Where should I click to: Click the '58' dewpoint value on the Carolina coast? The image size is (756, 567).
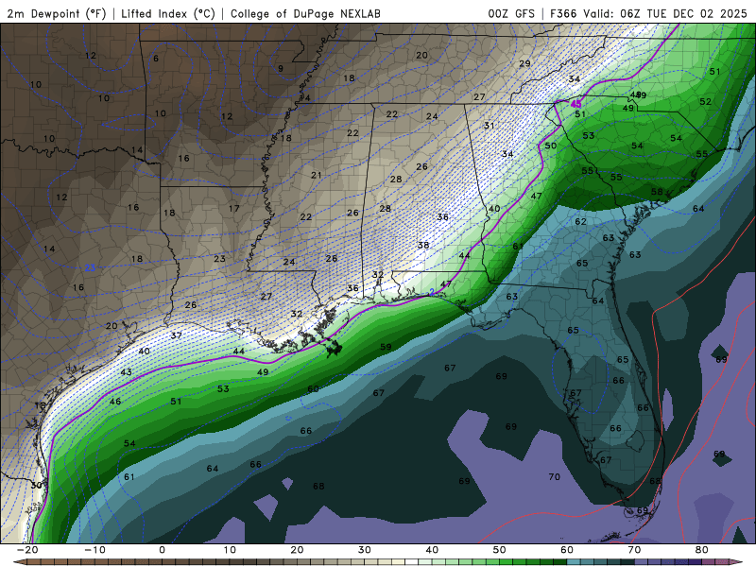[x=657, y=192]
